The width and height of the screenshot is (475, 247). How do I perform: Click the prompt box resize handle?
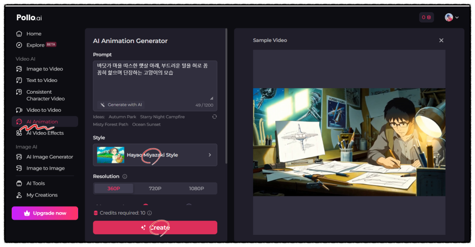click(212, 98)
